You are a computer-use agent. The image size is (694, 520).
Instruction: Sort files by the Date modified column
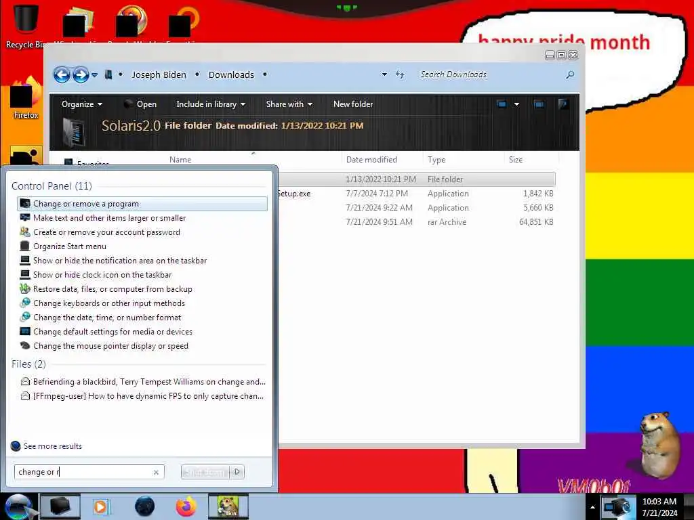[371, 160]
